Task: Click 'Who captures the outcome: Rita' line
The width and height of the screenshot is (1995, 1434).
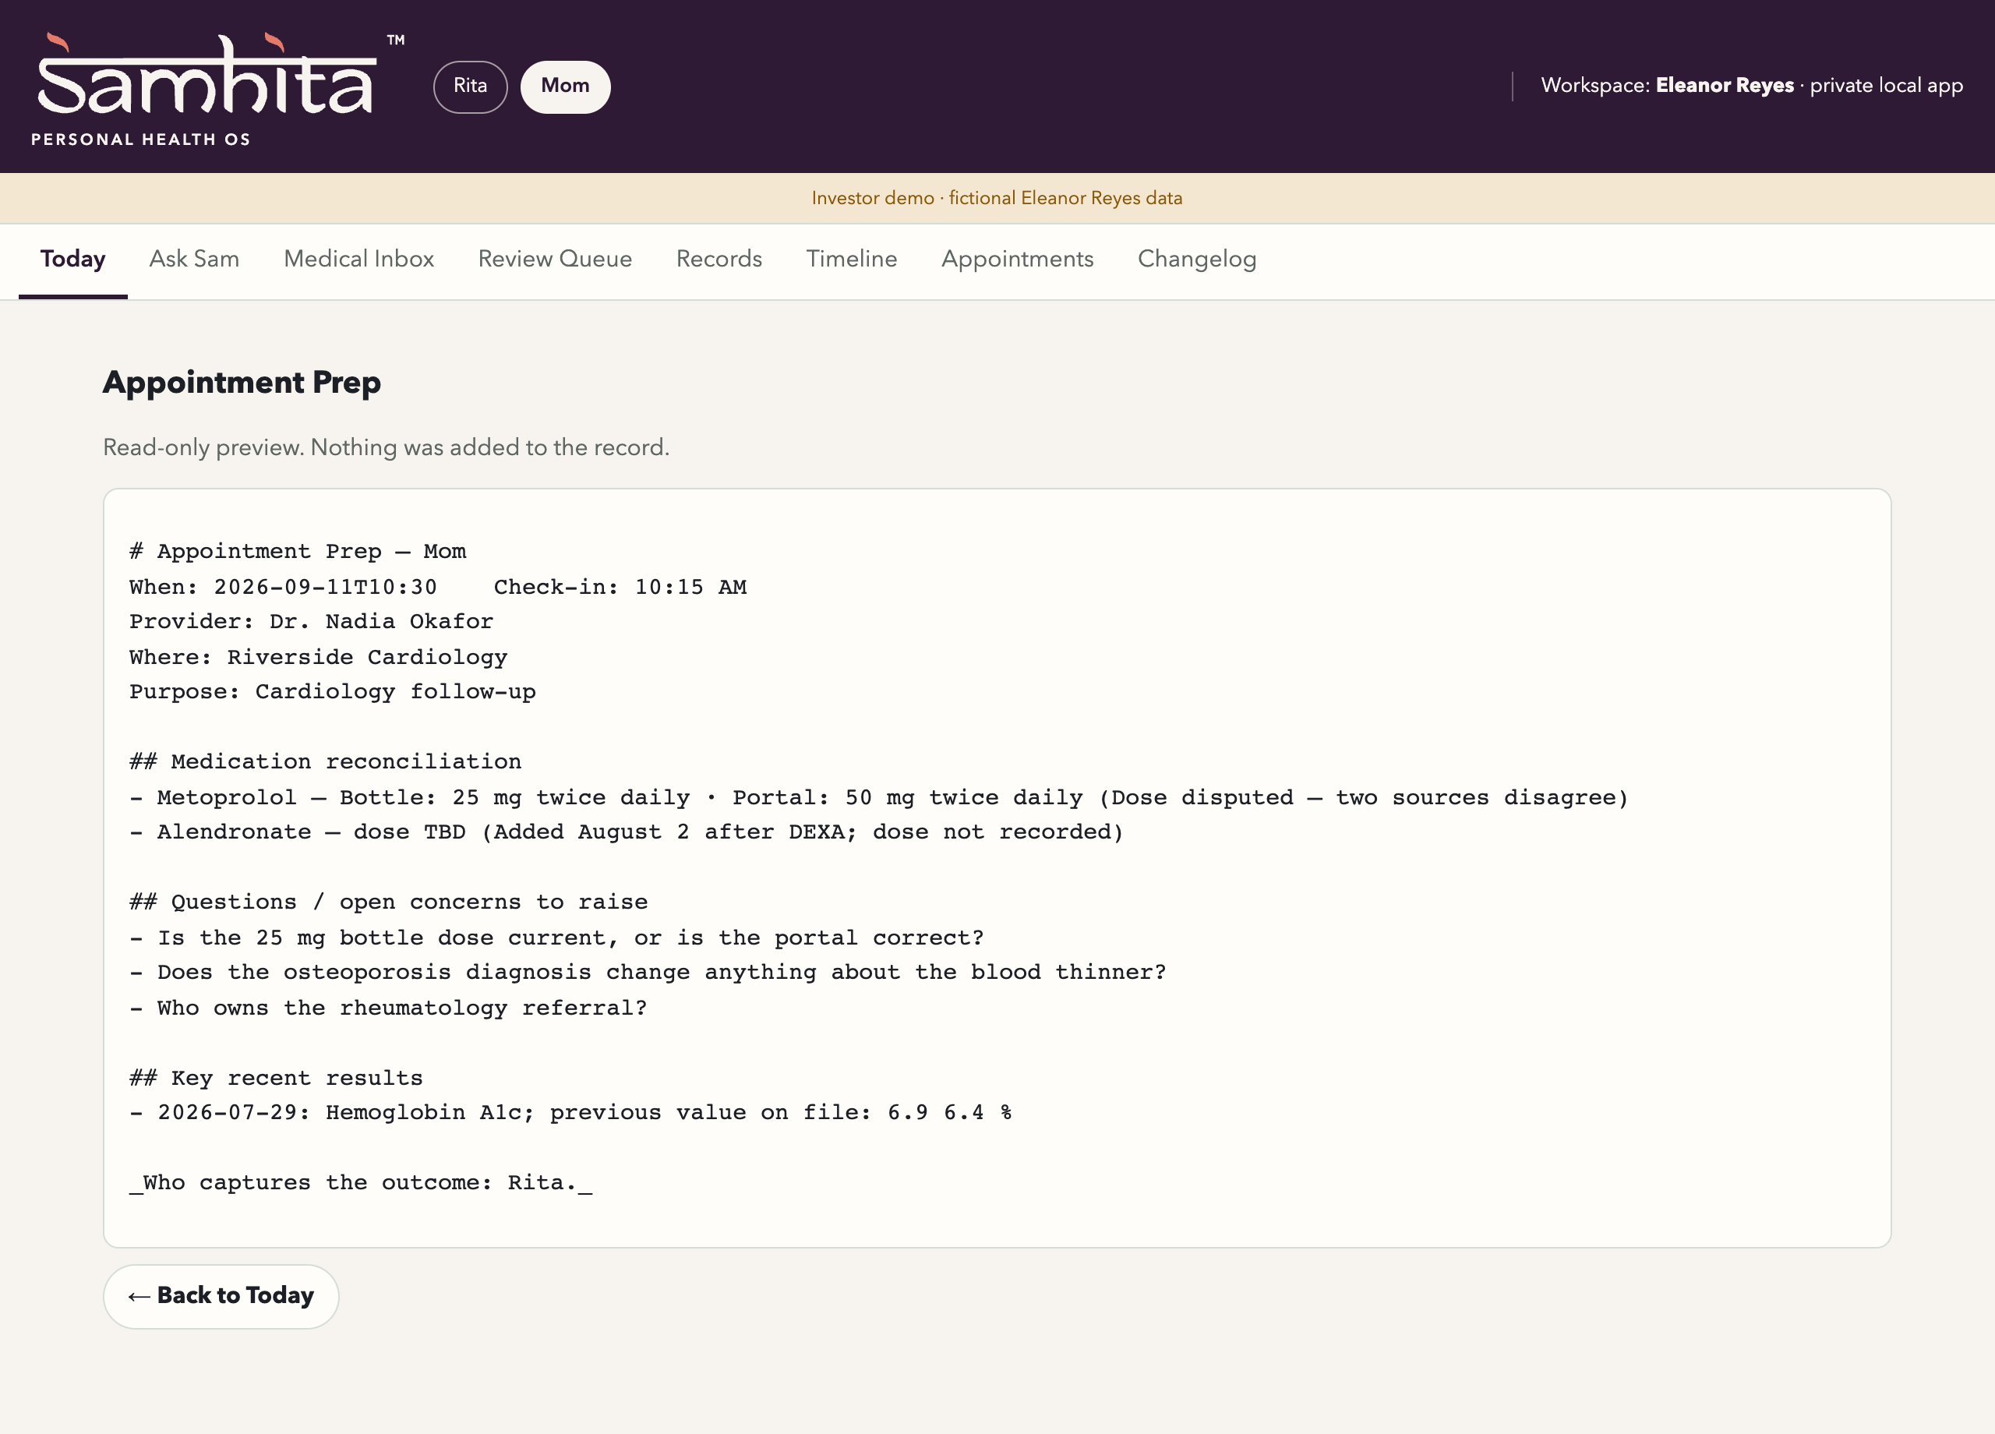Action: tap(361, 1183)
